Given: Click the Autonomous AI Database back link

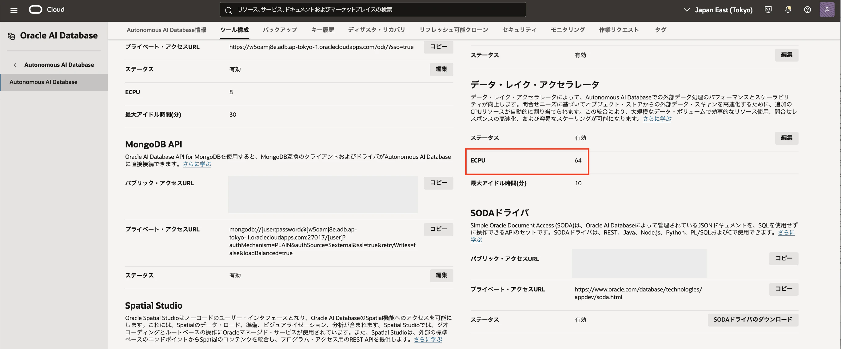Looking at the screenshot, I should 59,65.
